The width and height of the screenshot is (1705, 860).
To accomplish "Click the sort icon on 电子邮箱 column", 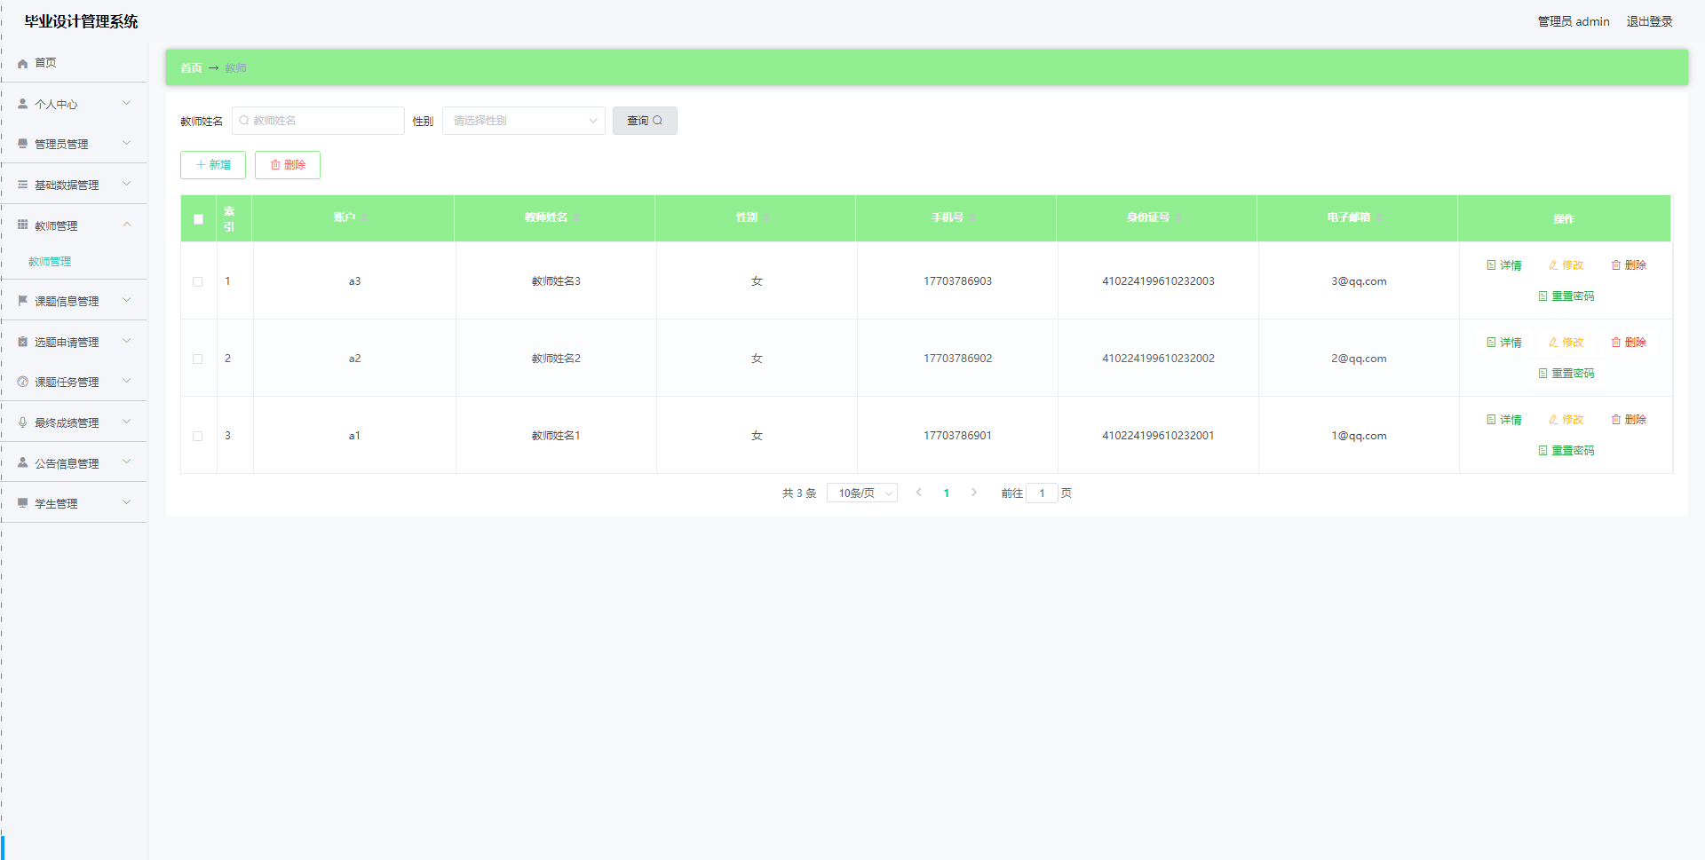I will click(1379, 217).
